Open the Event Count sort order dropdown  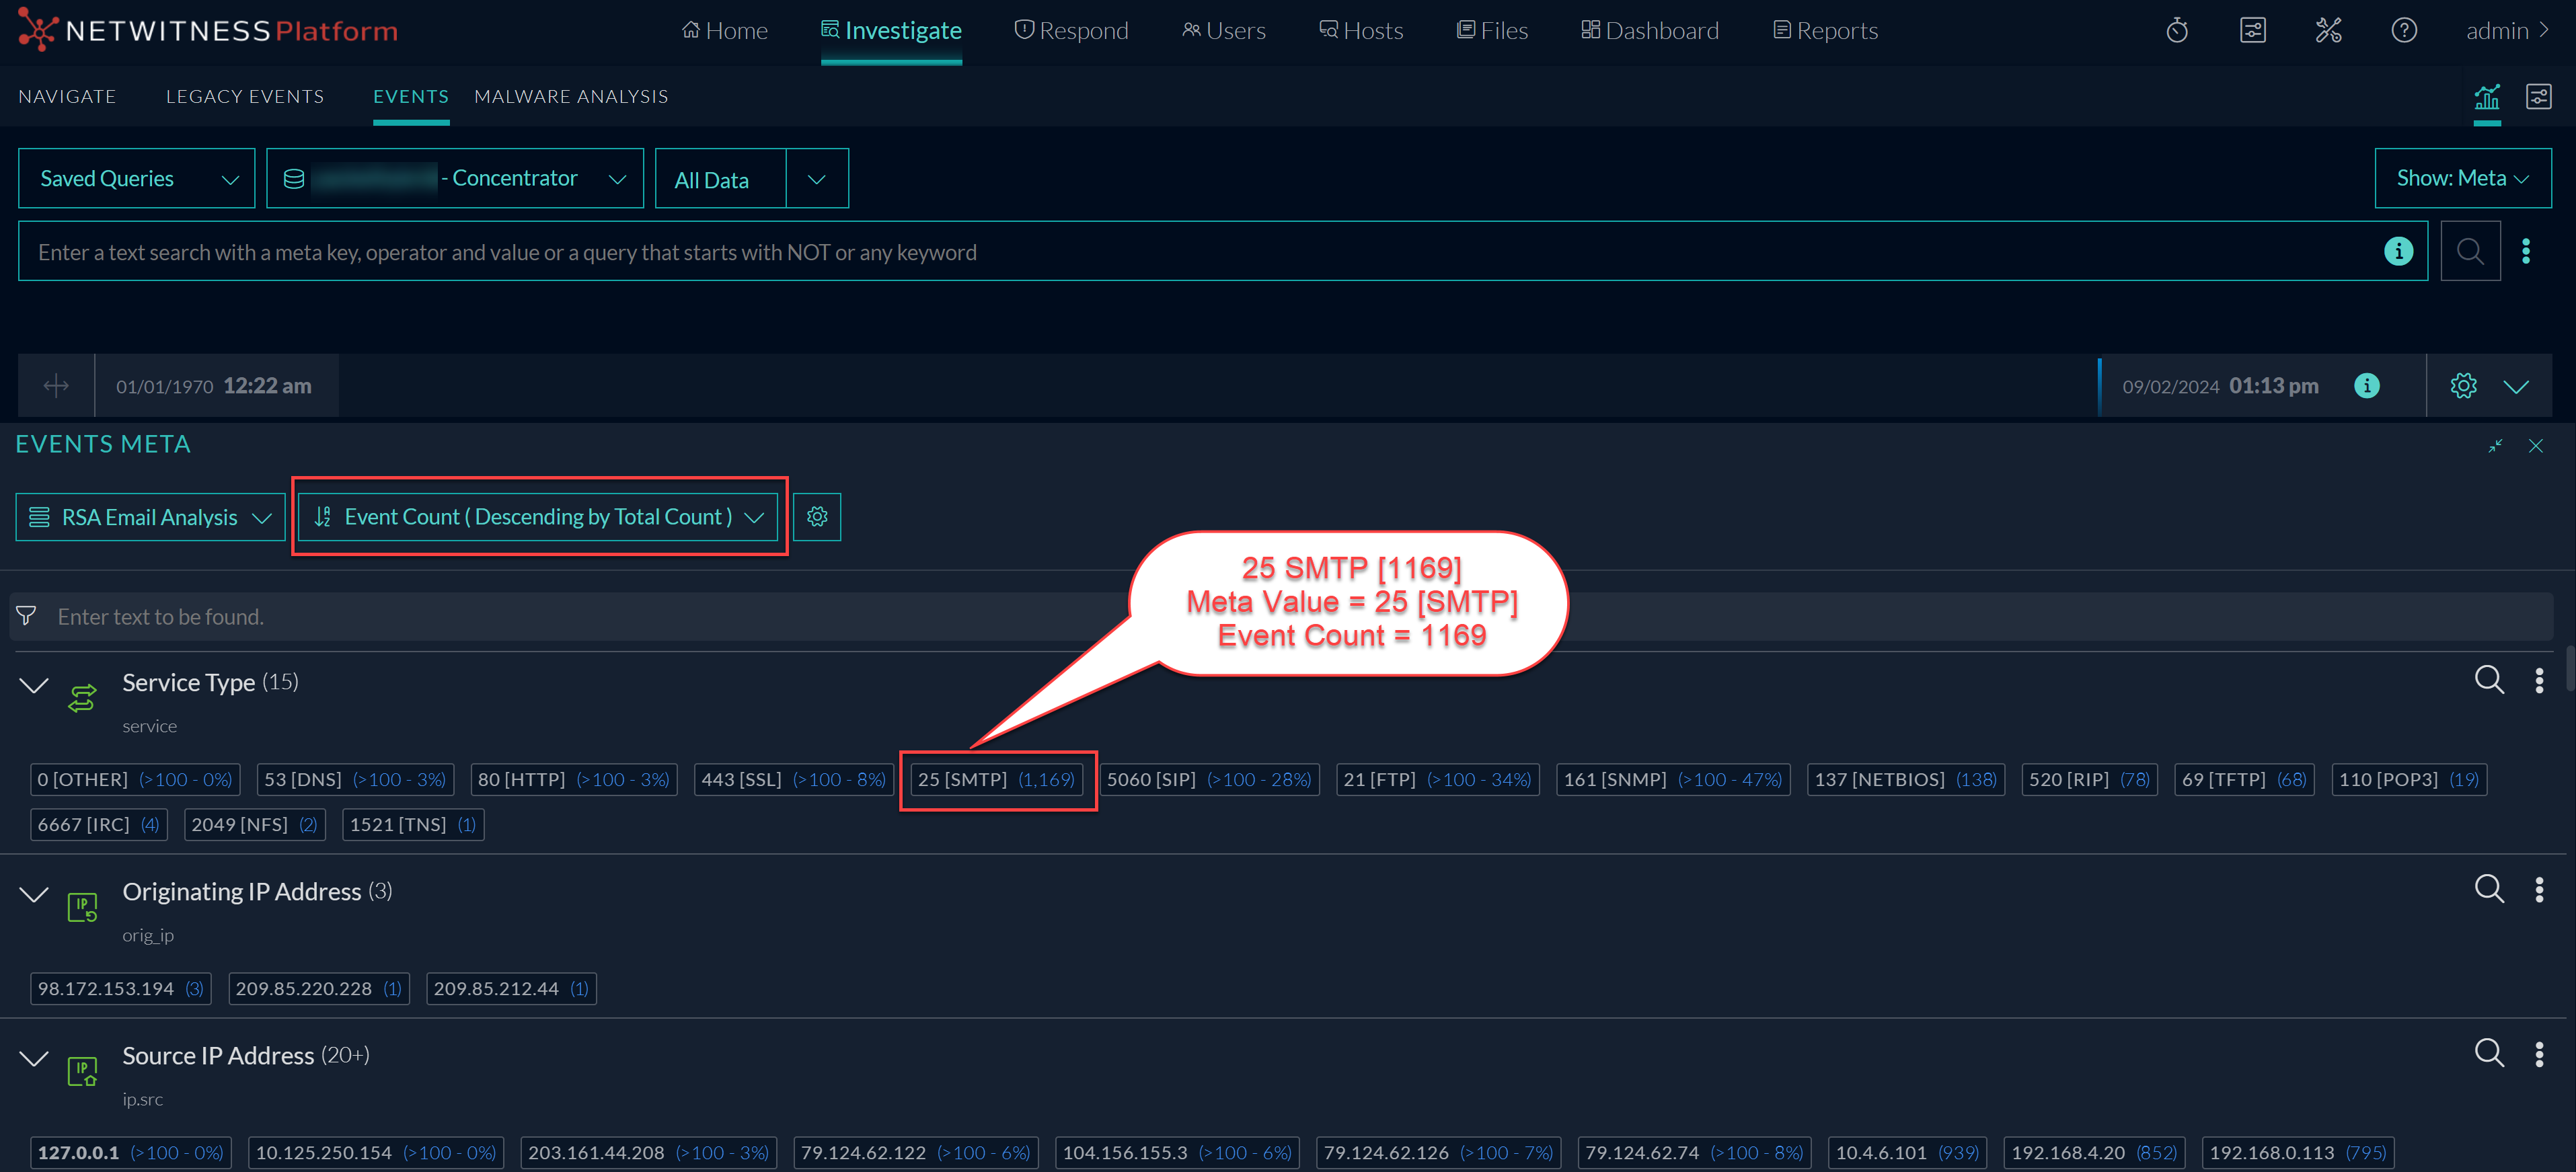pyautogui.click(x=538, y=517)
